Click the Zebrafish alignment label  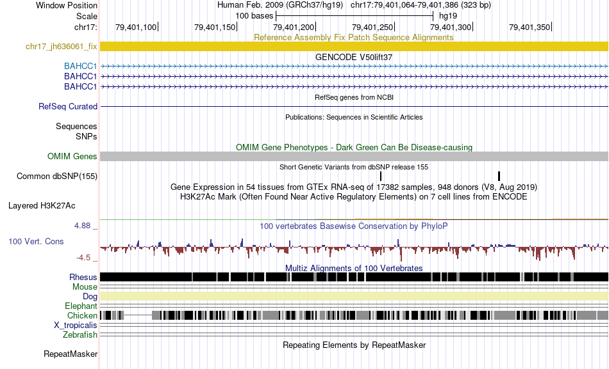(x=80, y=334)
